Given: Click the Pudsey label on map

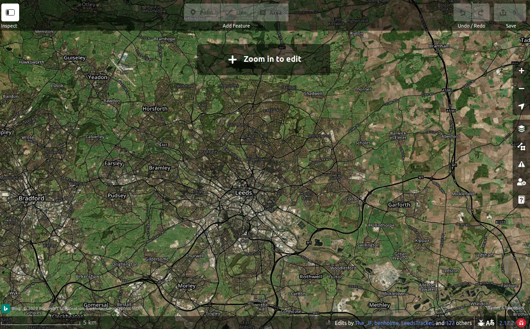Looking at the screenshot, I should point(117,196).
